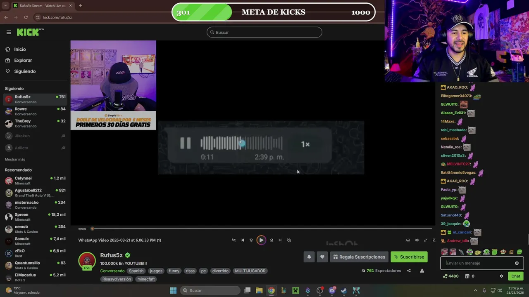Viewport: 529px width, 297px height.
Task: Fast-forward button right of play
Action: (x=272, y=240)
